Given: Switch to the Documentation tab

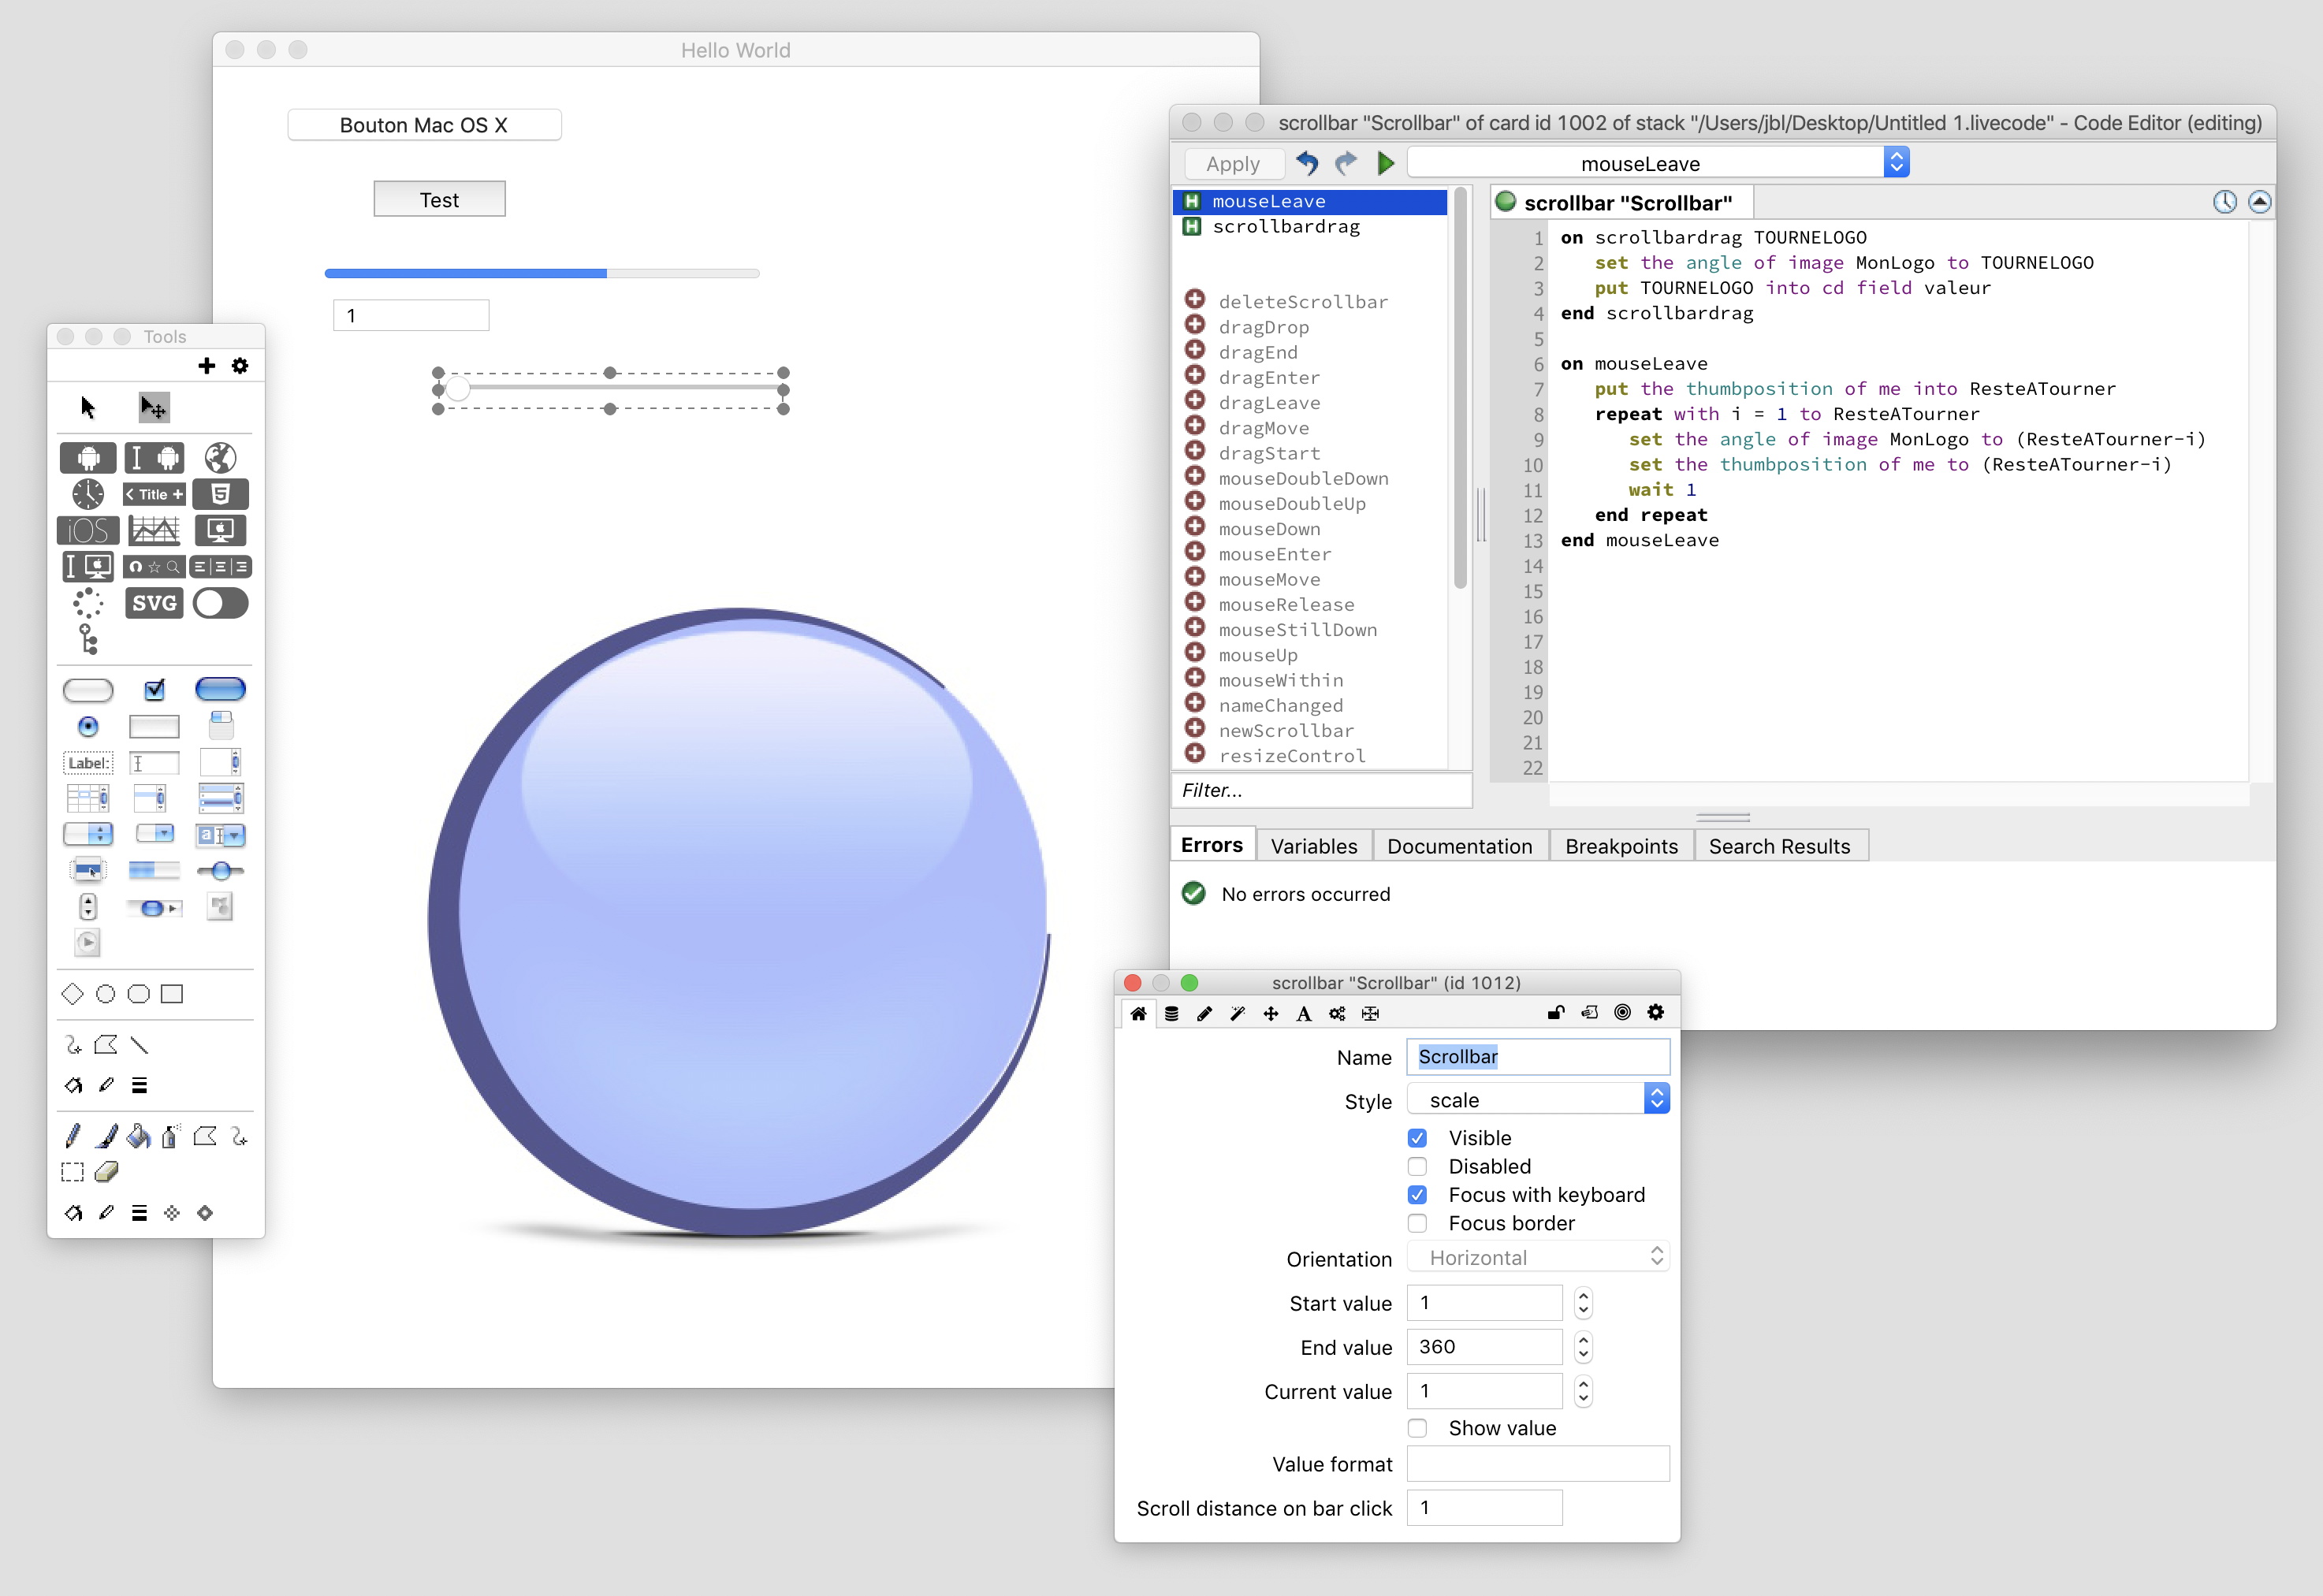Looking at the screenshot, I should click(x=1460, y=845).
